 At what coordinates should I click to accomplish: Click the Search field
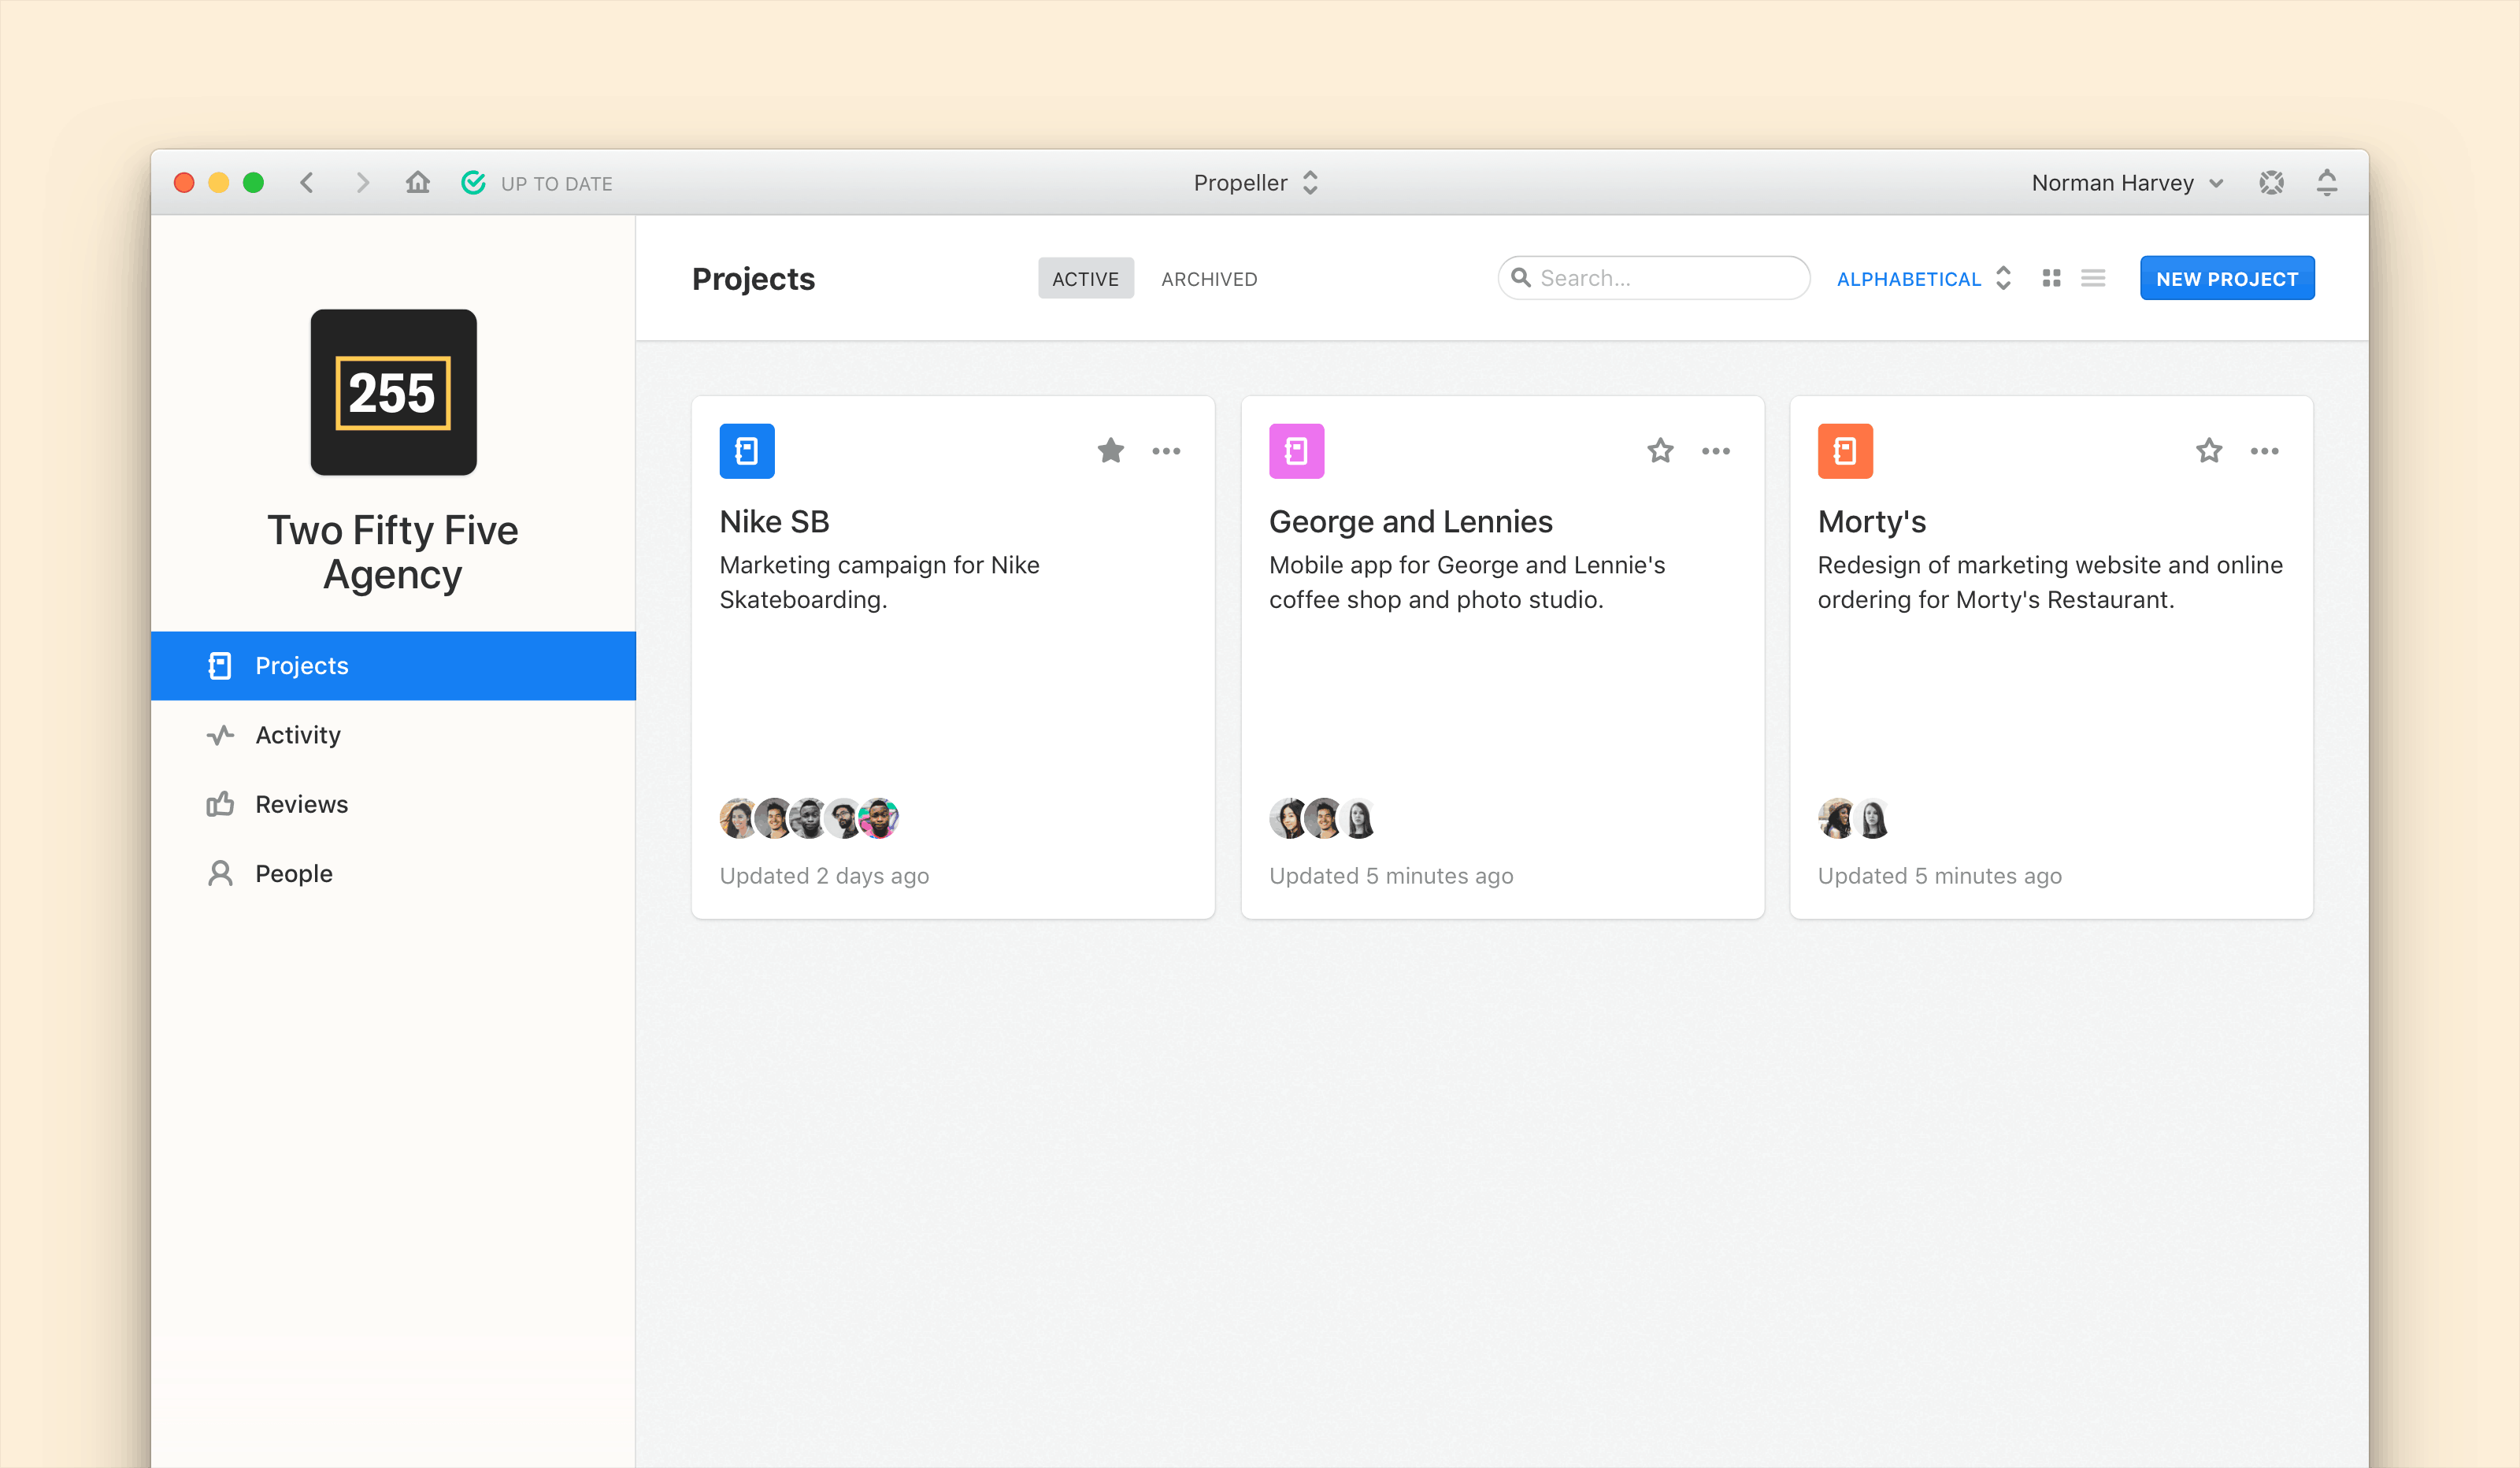(x=1653, y=278)
